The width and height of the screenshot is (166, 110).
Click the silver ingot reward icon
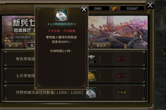point(92,57)
